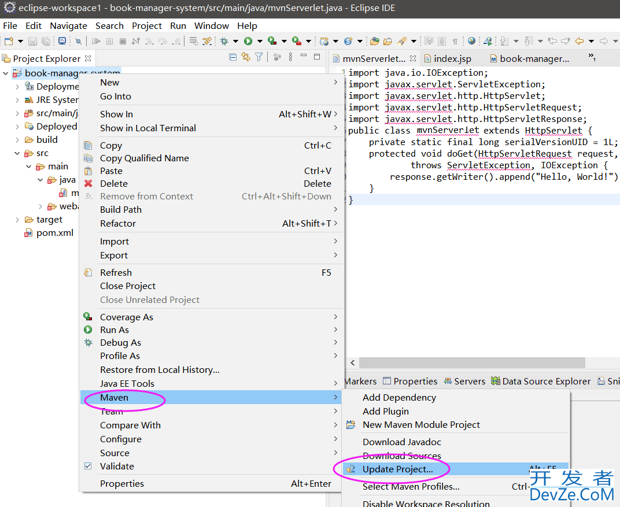Open the Properties view tab
Viewport: 620px width, 507px height.
pyautogui.click(x=410, y=382)
